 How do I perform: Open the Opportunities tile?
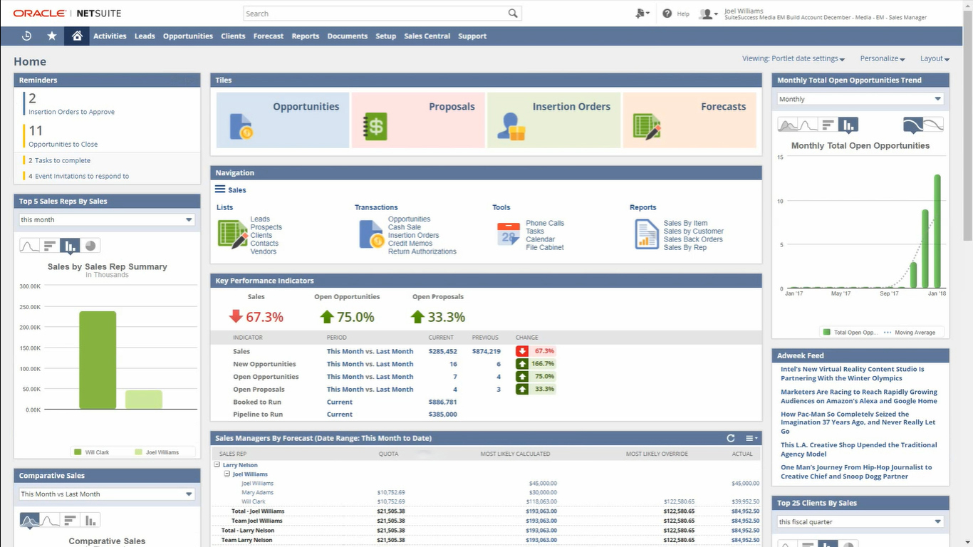[x=283, y=120]
